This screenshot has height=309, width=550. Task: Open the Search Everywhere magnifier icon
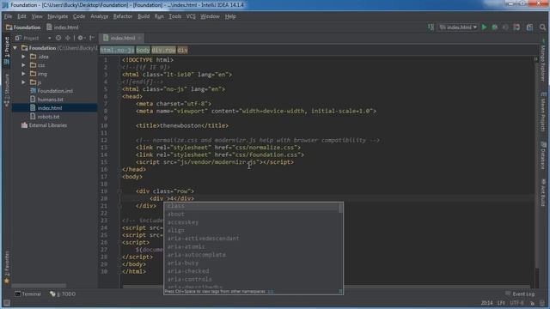[x=542, y=27]
